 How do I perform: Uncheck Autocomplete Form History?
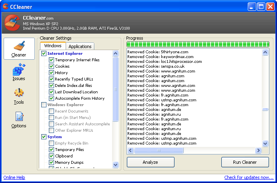click(51, 98)
